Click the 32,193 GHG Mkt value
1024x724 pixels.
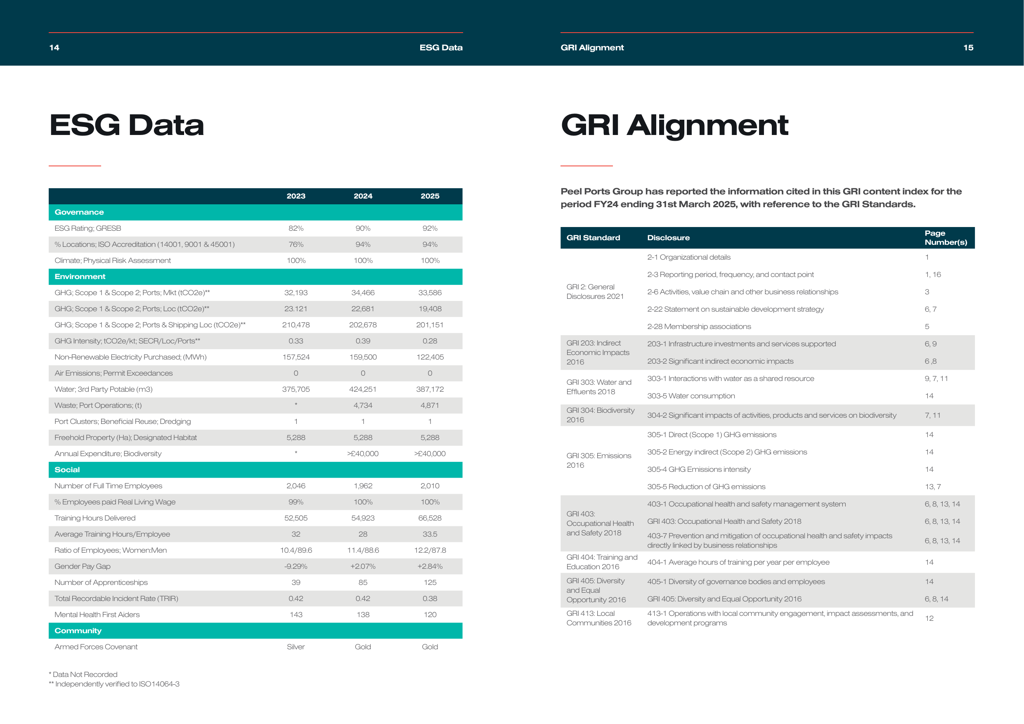coord(296,293)
